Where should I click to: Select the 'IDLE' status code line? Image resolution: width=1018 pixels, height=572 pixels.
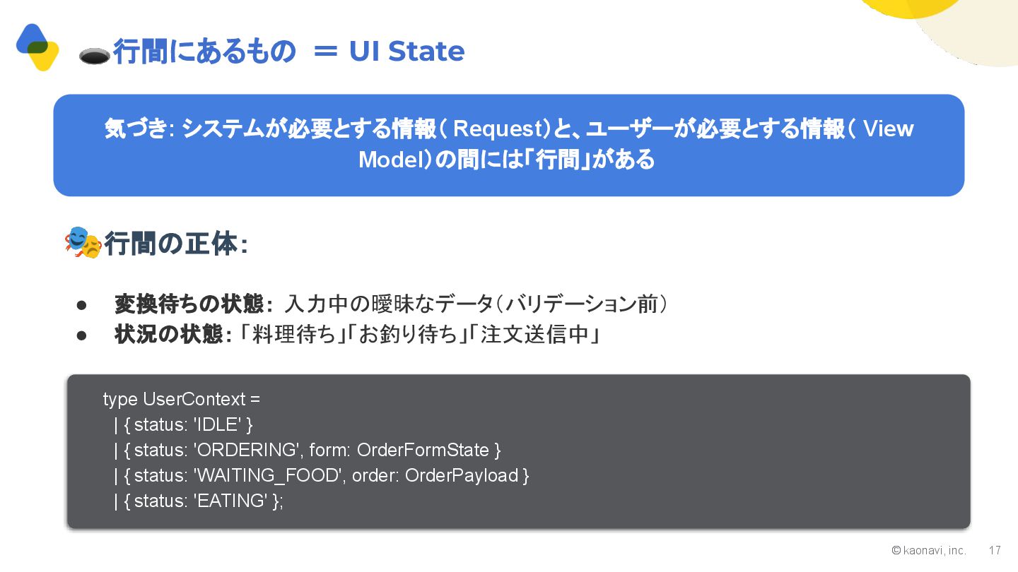point(183,424)
